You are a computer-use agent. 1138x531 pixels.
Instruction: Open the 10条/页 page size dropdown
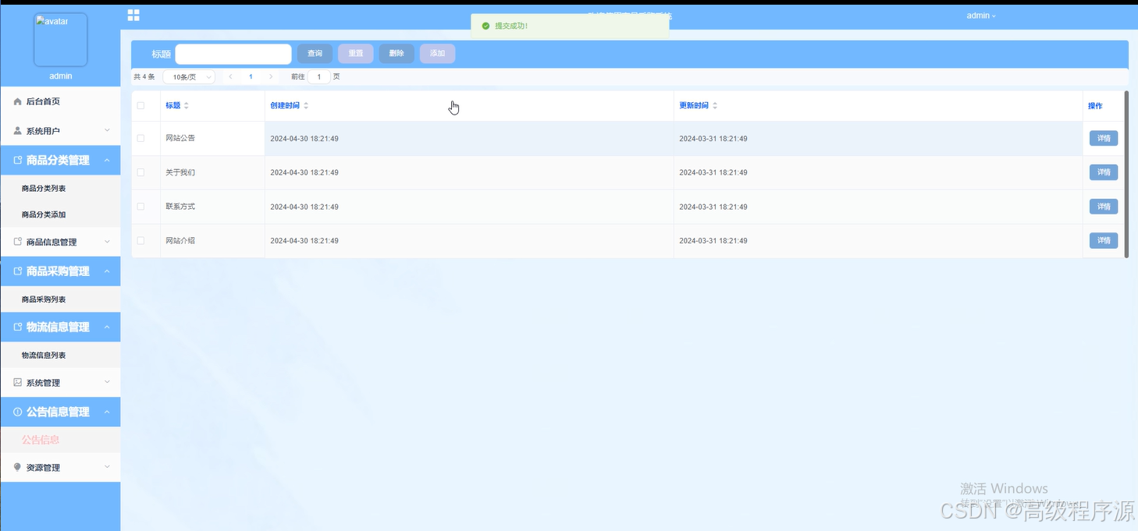pyautogui.click(x=189, y=77)
